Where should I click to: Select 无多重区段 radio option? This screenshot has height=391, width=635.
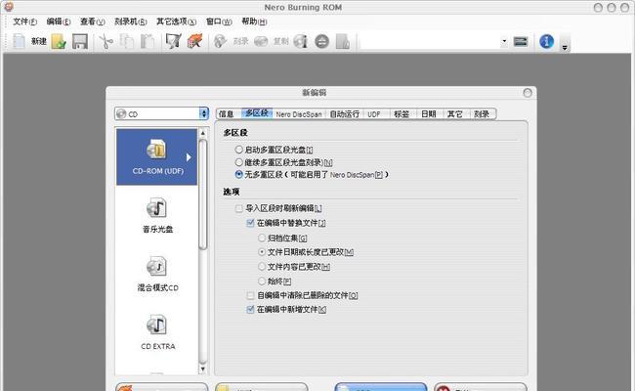click(311, 175)
